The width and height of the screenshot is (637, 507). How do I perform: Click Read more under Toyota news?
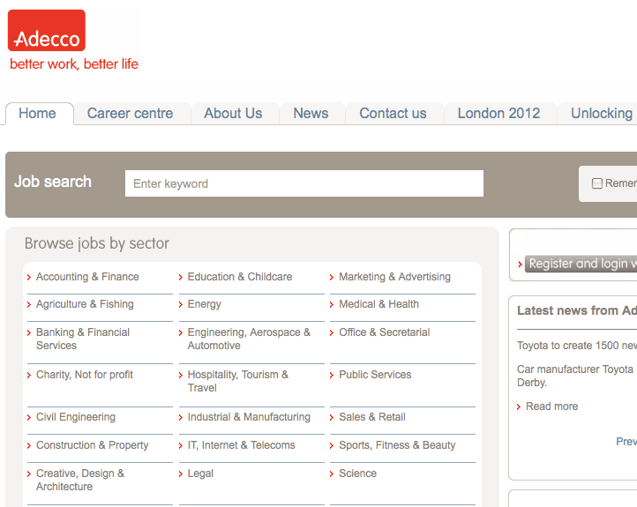[x=551, y=406]
